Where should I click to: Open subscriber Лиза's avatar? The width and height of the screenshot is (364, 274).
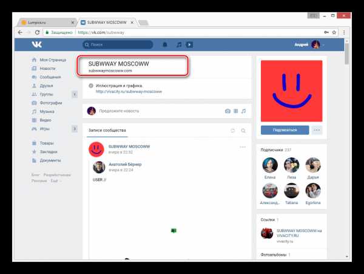coord(292,165)
